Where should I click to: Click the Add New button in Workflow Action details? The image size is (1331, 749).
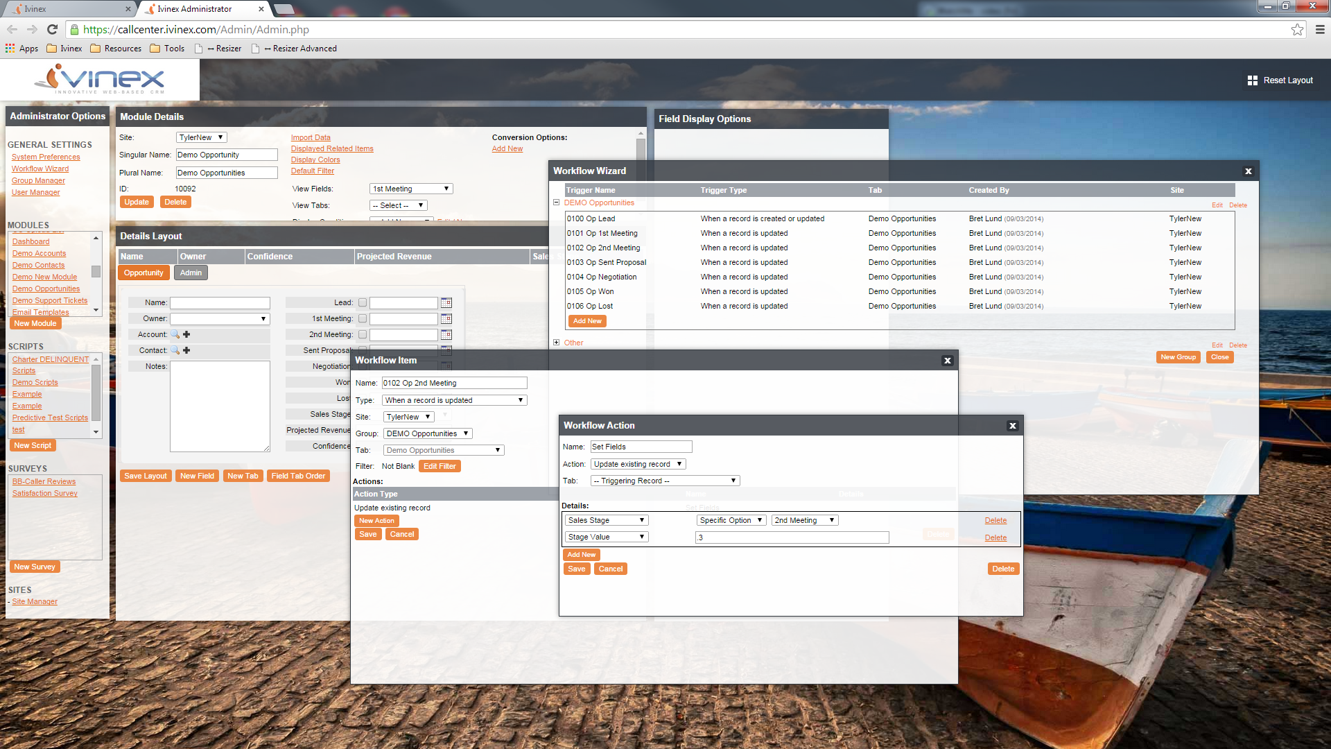click(x=582, y=554)
